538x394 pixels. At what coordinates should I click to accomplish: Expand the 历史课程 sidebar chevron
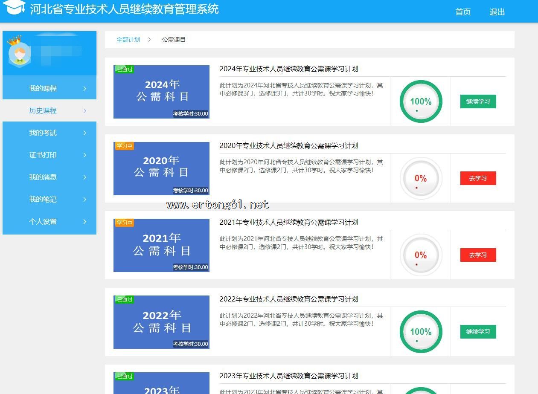click(84, 111)
